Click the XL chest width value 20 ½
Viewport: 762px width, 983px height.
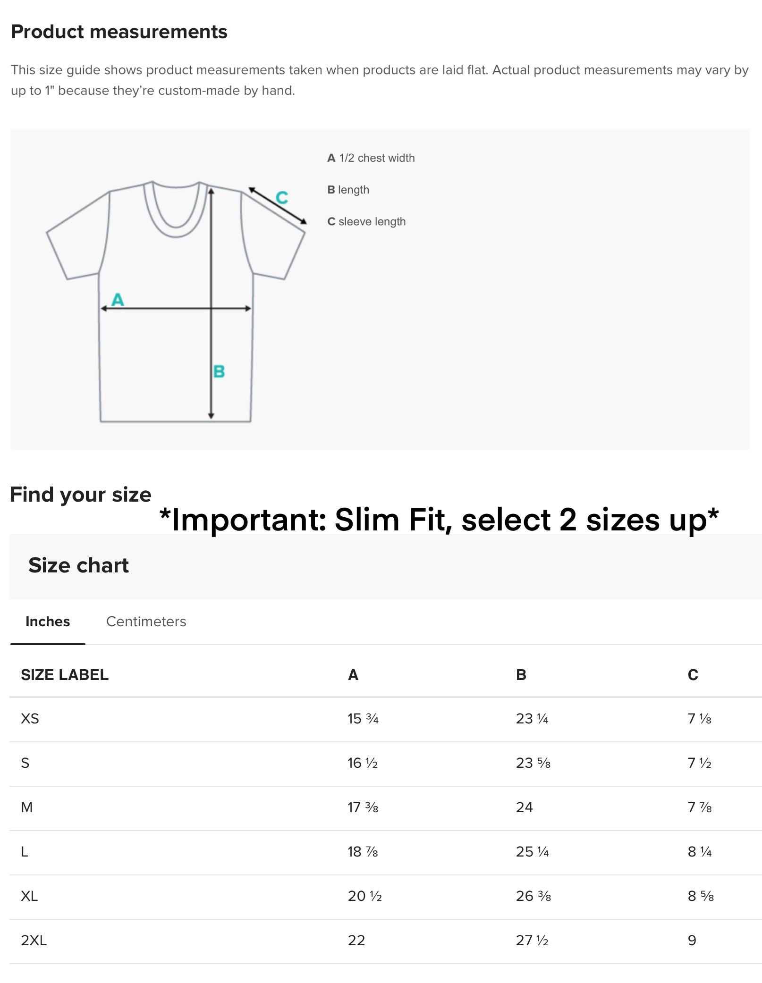click(x=364, y=896)
